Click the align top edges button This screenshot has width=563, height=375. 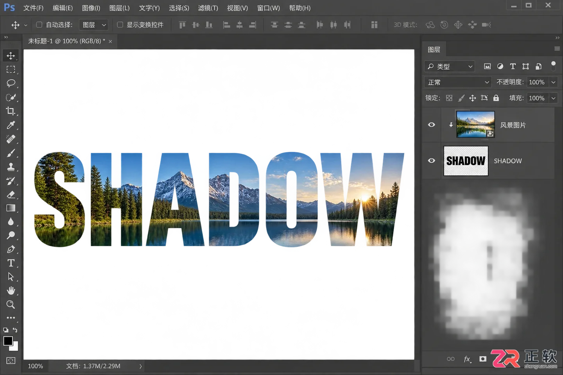(x=183, y=25)
